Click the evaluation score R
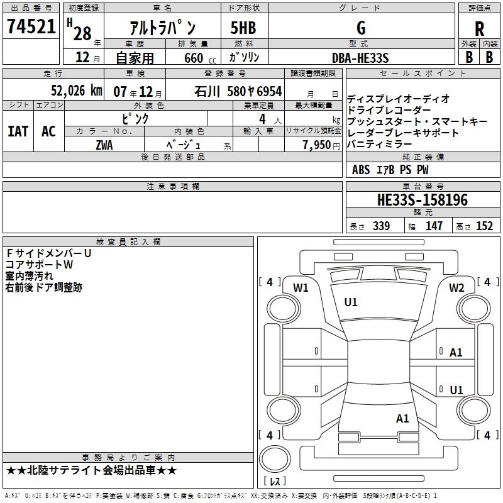503x503 pixels. click(x=479, y=29)
